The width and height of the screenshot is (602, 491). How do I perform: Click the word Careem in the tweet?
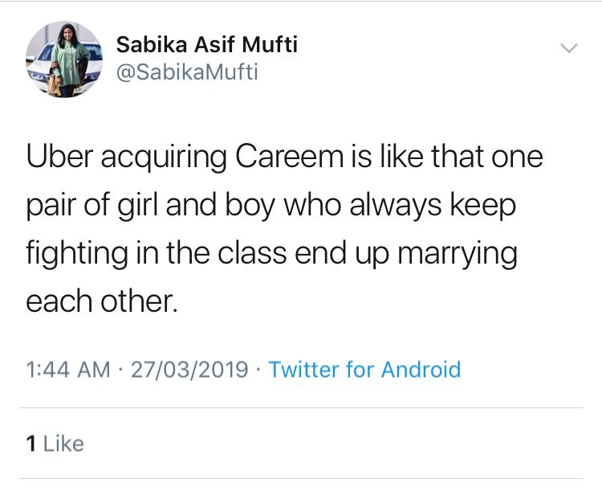[x=290, y=157]
